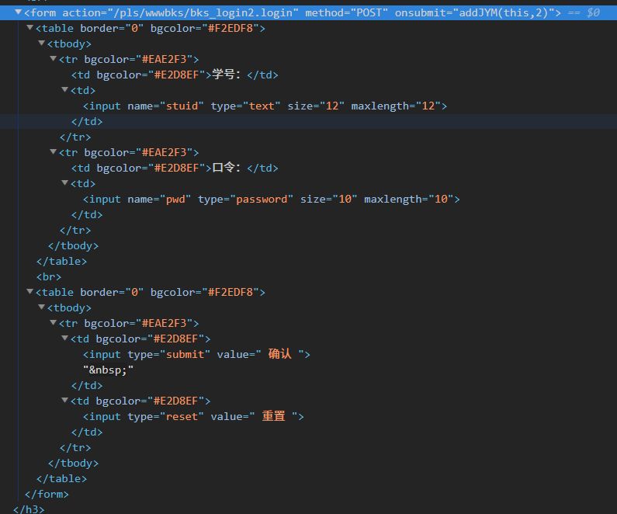Click the "stuid" name attribute value

click(182, 106)
